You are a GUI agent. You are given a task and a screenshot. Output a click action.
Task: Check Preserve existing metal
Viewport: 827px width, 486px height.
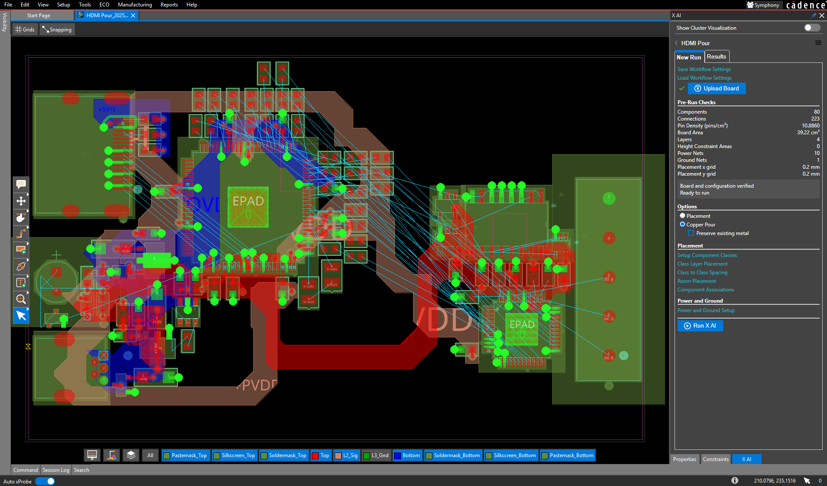coord(691,233)
